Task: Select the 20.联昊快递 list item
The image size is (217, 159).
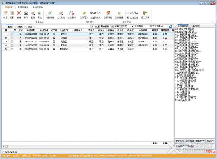Action: point(183,100)
